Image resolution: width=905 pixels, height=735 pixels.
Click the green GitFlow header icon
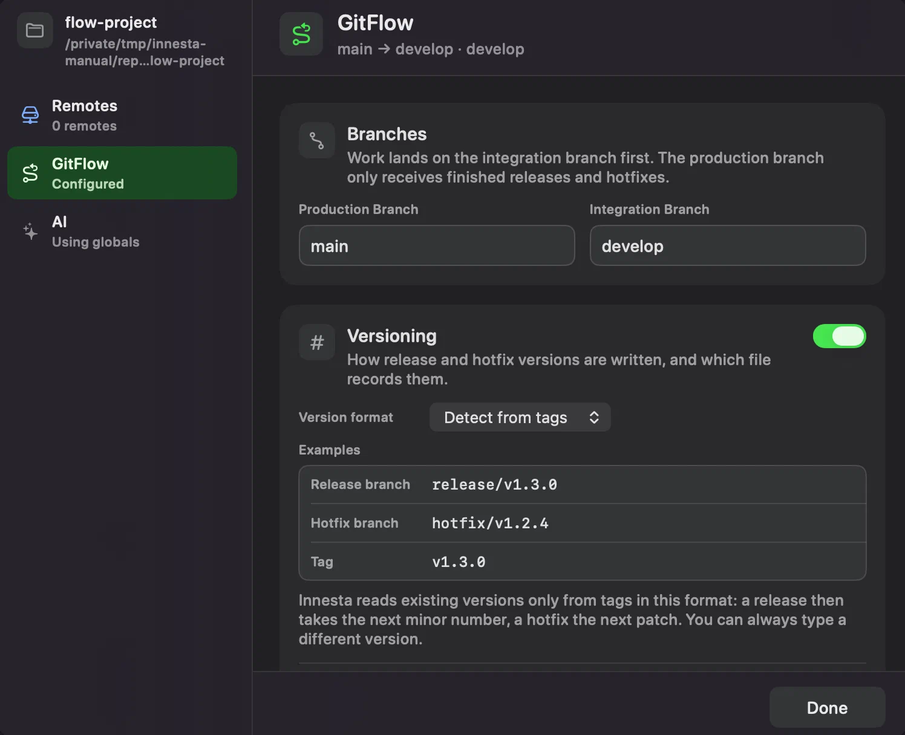click(301, 34)
